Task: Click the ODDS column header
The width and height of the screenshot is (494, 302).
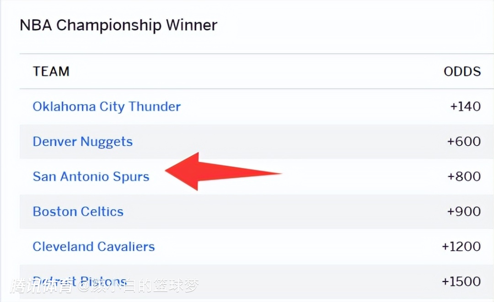Action: click(462, 71)
